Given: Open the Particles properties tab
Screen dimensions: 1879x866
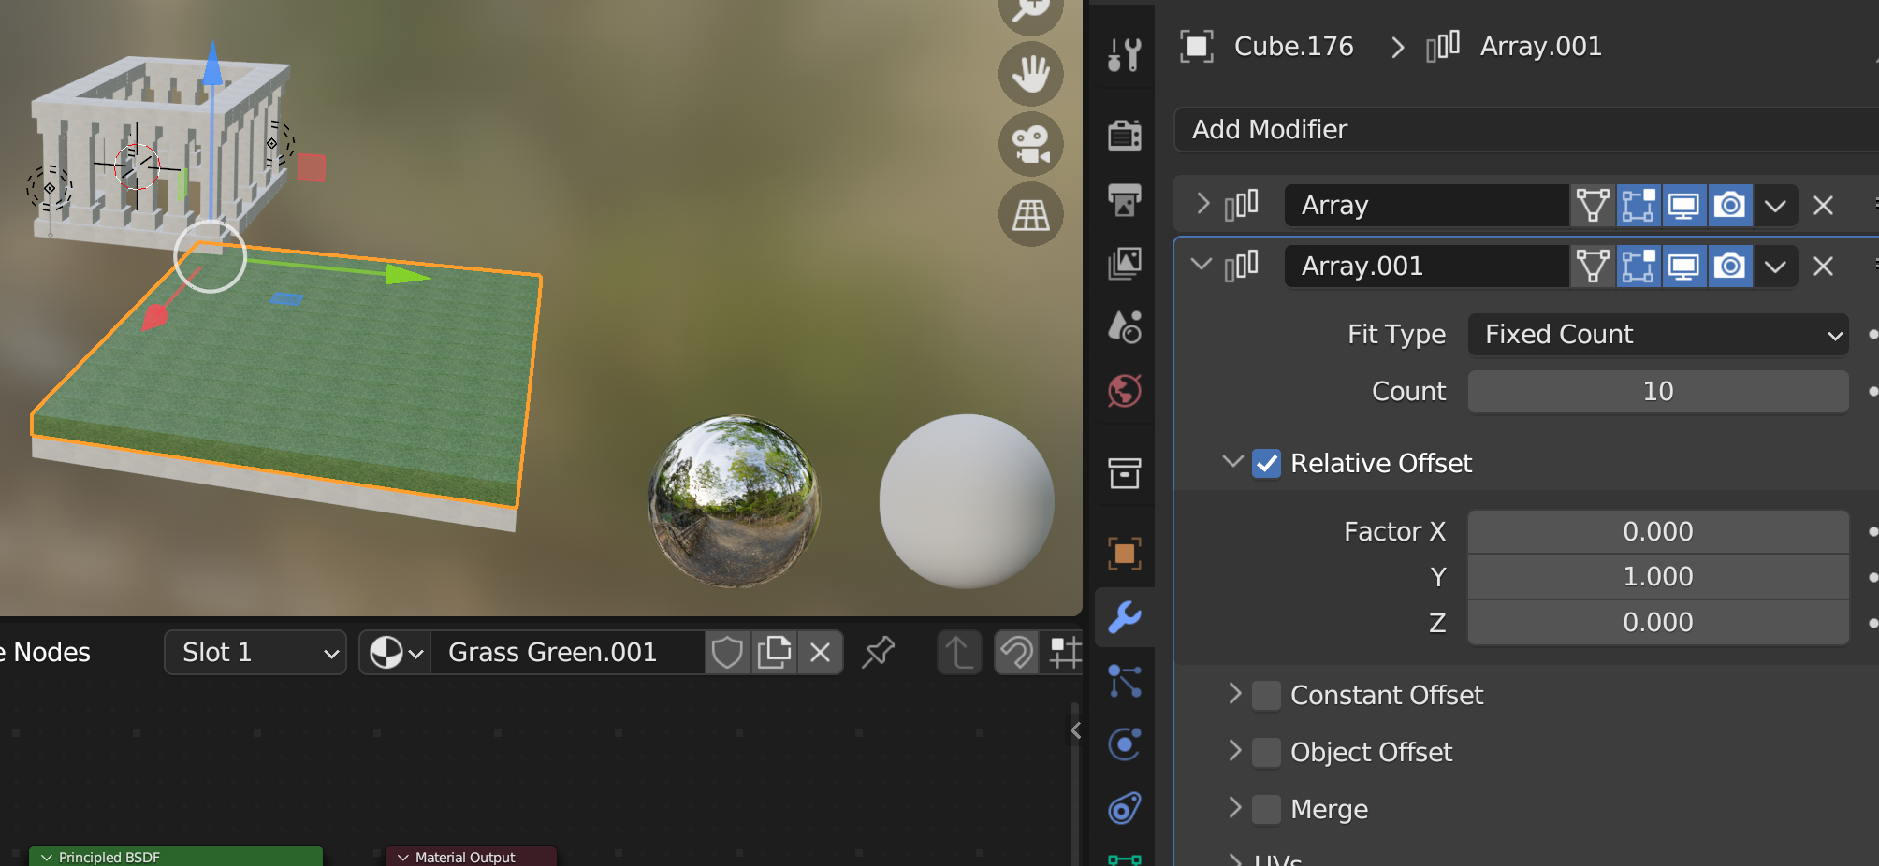Looking at the screenshot, I should (1124, 681).
